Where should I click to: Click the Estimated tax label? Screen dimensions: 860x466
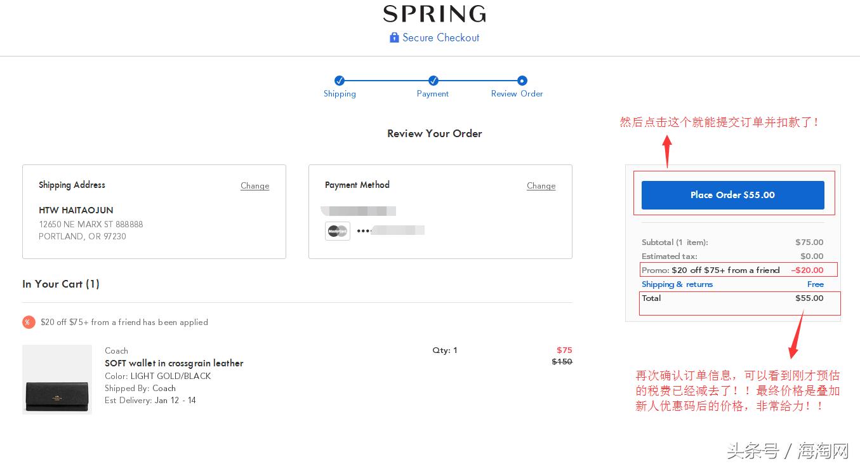point(670,256)
